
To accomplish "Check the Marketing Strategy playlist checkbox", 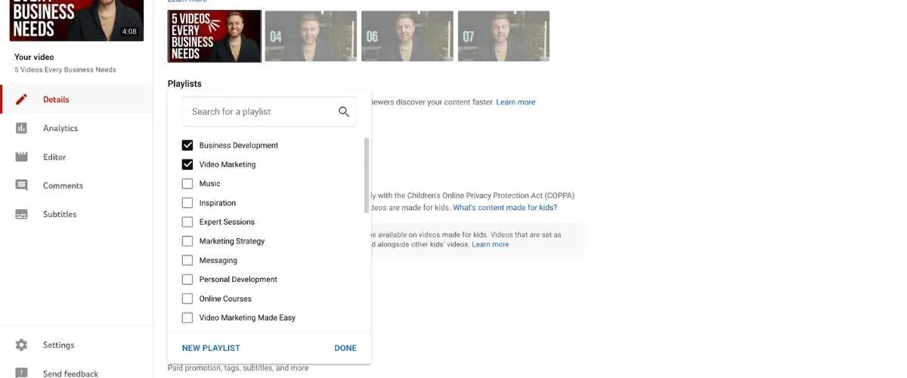I will pyautogui.click(x=187, y=241).
